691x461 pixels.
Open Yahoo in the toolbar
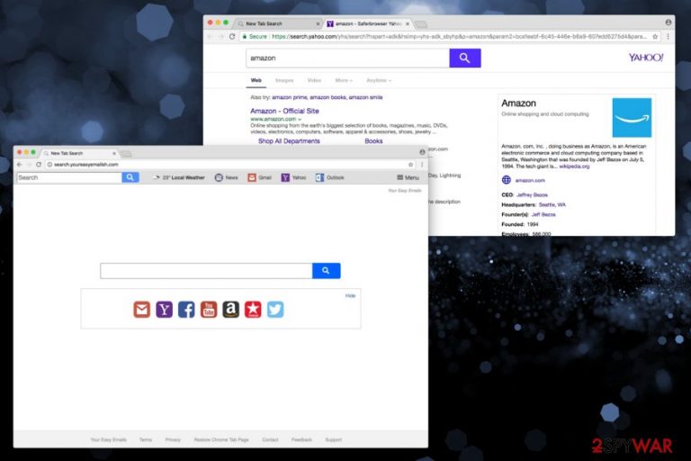(x=293, y=177)
